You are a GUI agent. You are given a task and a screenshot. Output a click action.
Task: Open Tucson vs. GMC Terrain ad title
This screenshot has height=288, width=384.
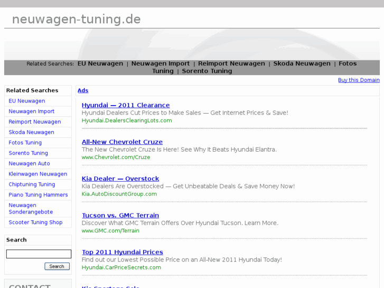point(120,216)
